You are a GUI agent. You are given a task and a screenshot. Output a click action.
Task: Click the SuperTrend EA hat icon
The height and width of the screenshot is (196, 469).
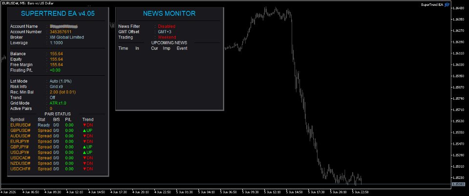447,4
